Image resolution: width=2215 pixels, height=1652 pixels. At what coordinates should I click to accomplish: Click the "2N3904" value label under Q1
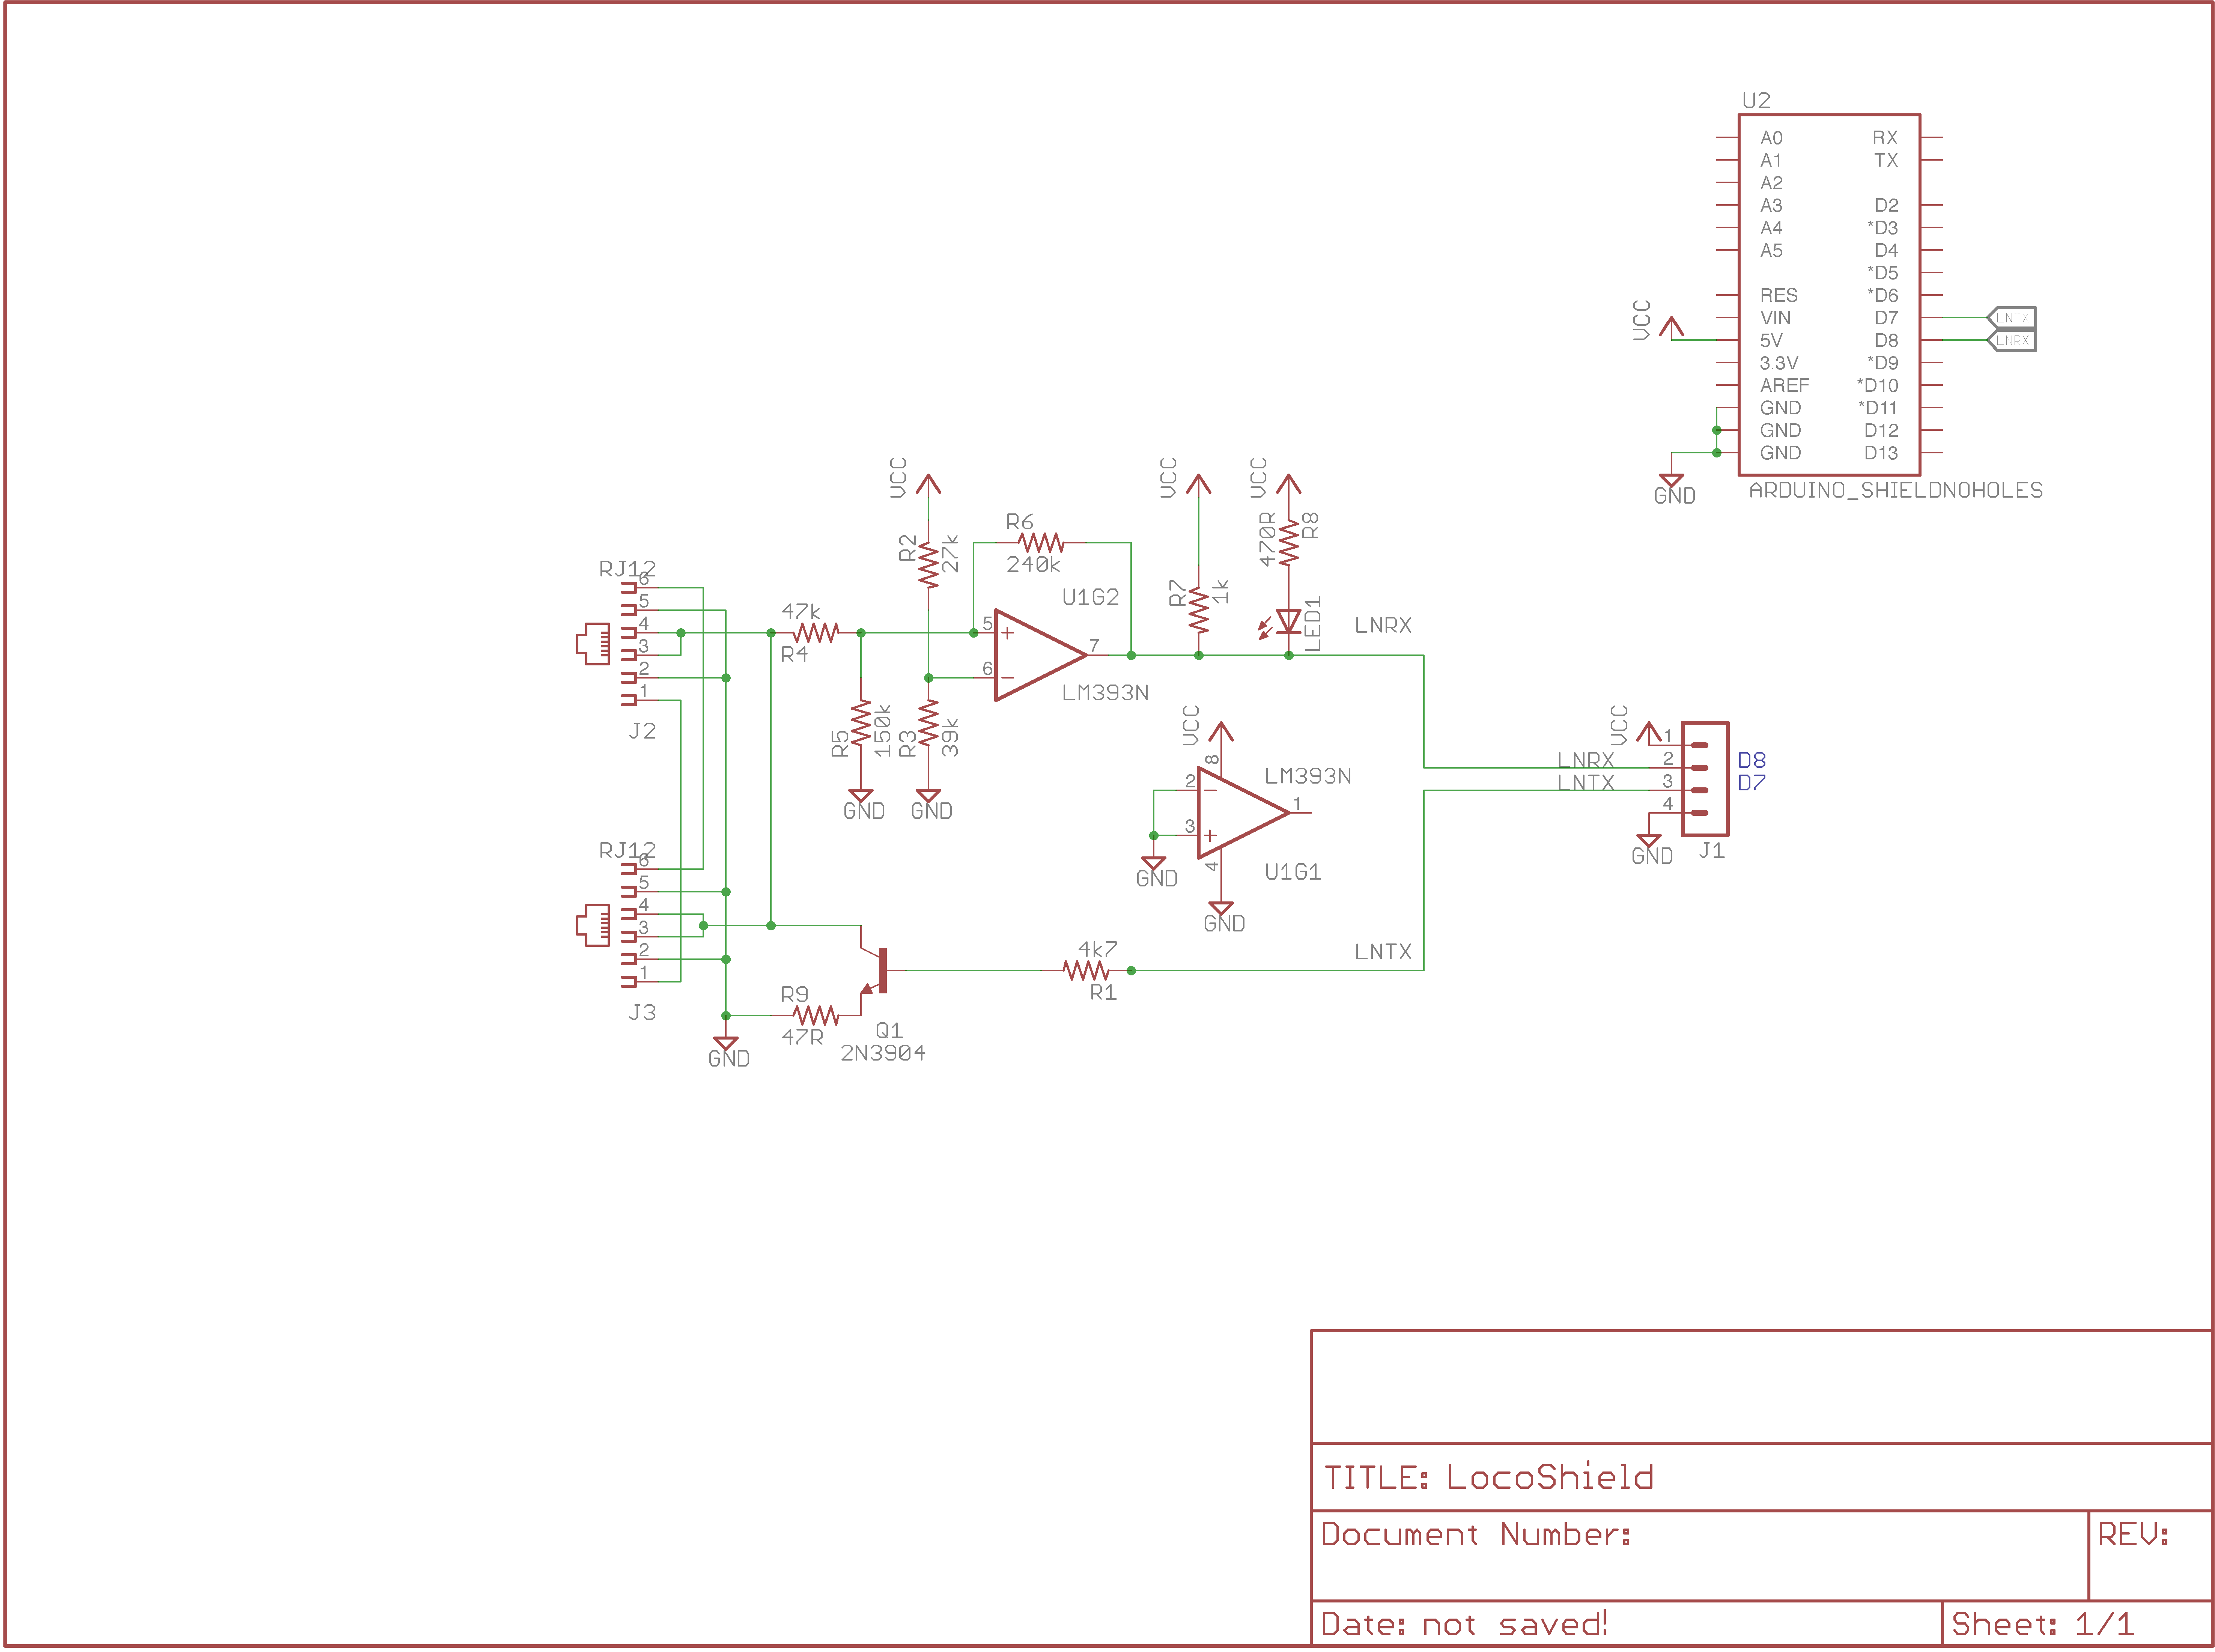[x=883, y=1053]
